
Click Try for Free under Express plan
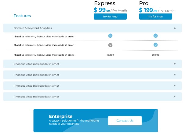click(x=110, y=17)
